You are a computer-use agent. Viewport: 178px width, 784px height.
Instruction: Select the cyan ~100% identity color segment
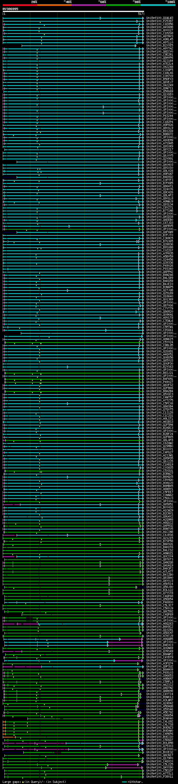click(158, 5)
